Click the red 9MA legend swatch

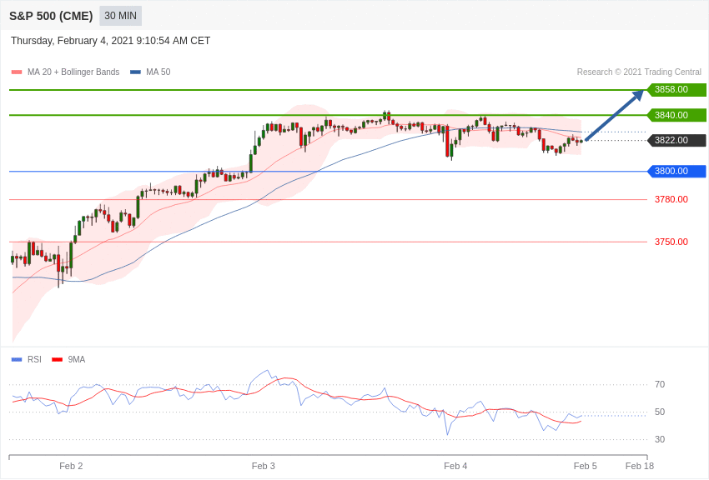coord(57,360)
